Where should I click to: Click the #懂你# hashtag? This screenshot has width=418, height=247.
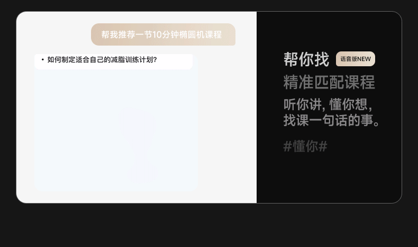pyautogui.click(x=305, y=146)
